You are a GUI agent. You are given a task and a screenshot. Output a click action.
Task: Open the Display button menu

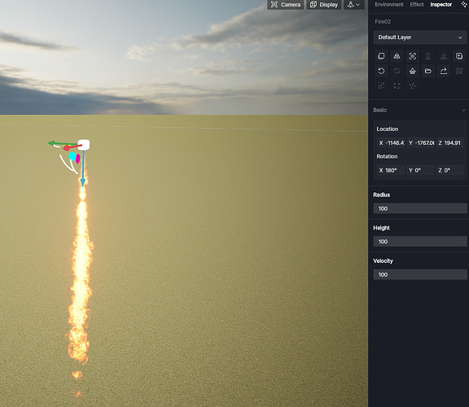(323, 5)
